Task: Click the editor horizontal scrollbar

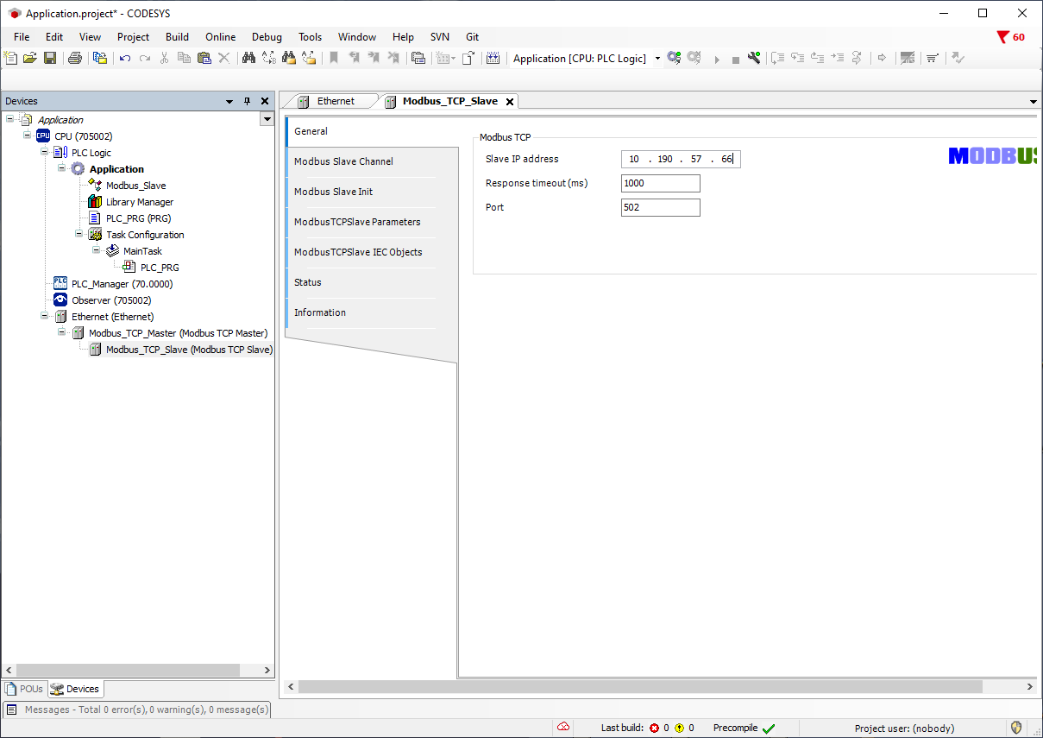Action: [638, 686]
